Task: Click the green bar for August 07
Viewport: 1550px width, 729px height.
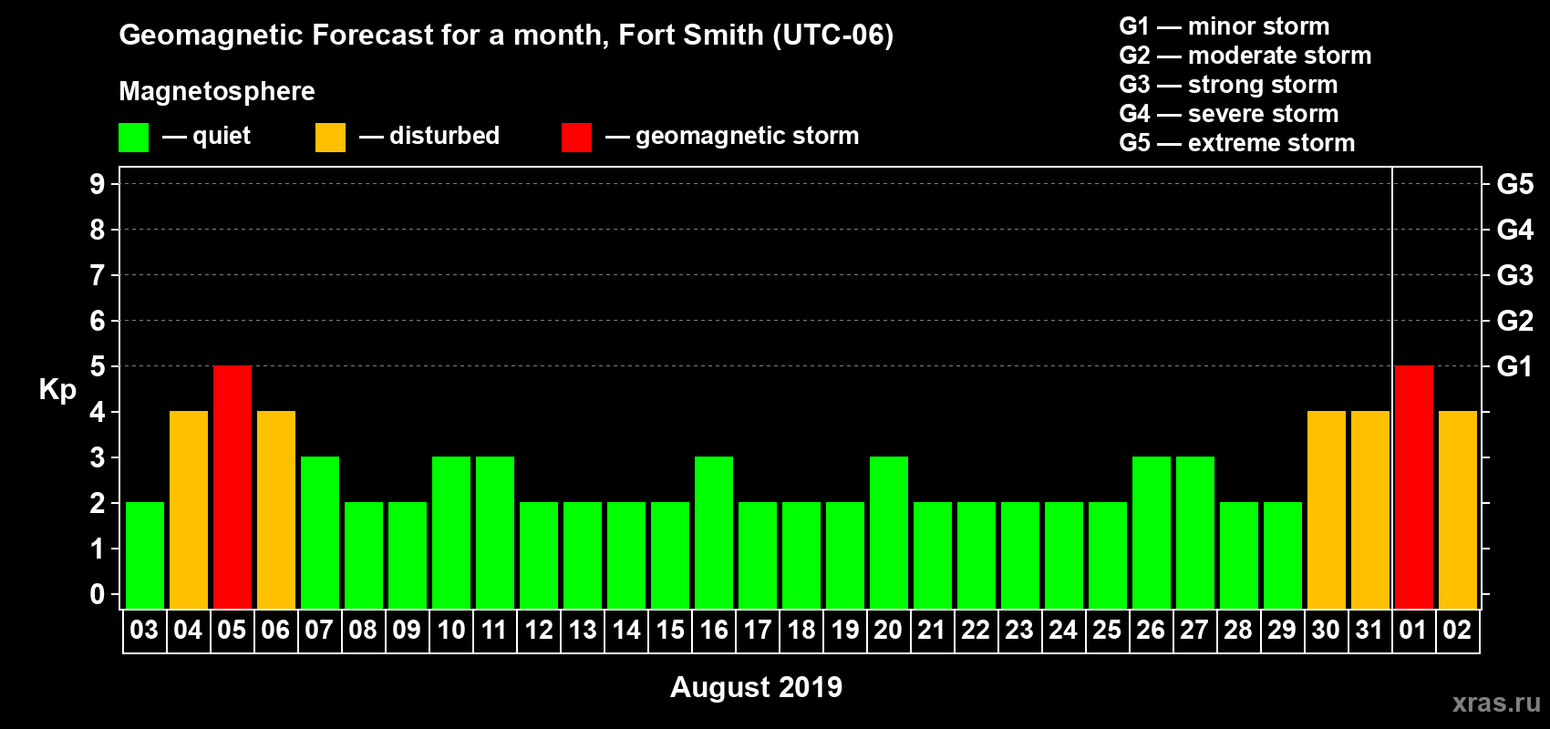Action: 320,533
